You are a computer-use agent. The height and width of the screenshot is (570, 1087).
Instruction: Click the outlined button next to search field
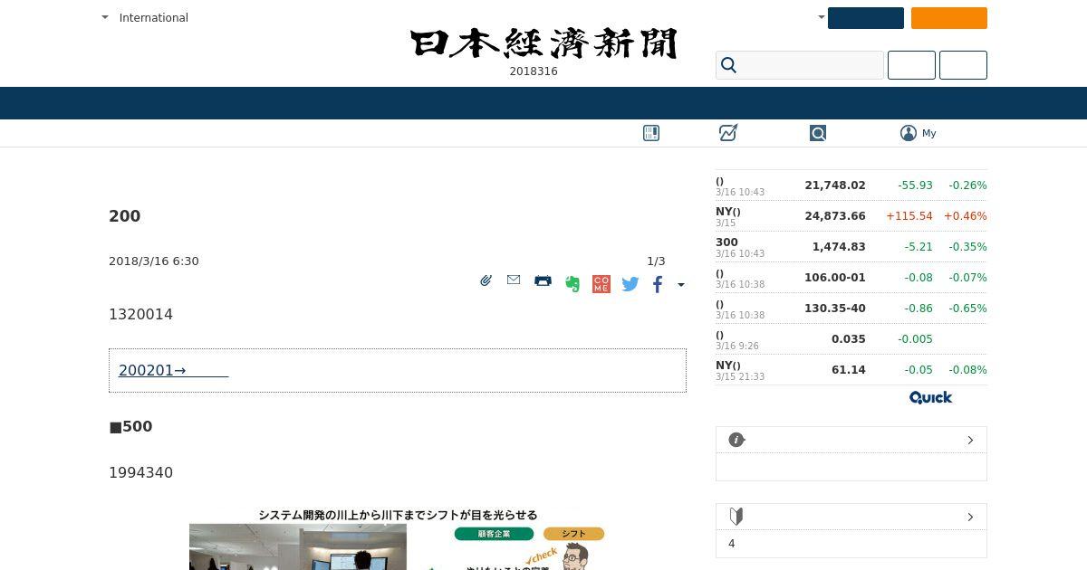(911, 65)
